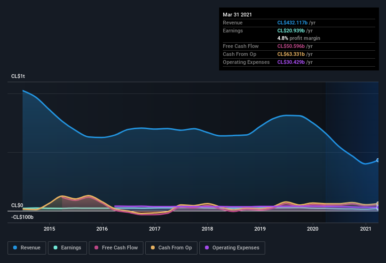Click the CL$50.596b free cash flow value
The image size is (386, 263).
pos(291,46)
